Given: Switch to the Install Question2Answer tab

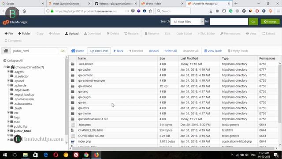Looking at the screenshot, I should point(69,4).
